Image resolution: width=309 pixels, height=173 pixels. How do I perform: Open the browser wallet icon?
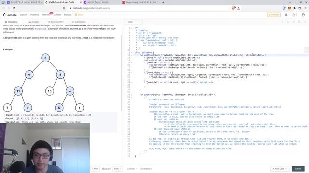coord(300,8)
